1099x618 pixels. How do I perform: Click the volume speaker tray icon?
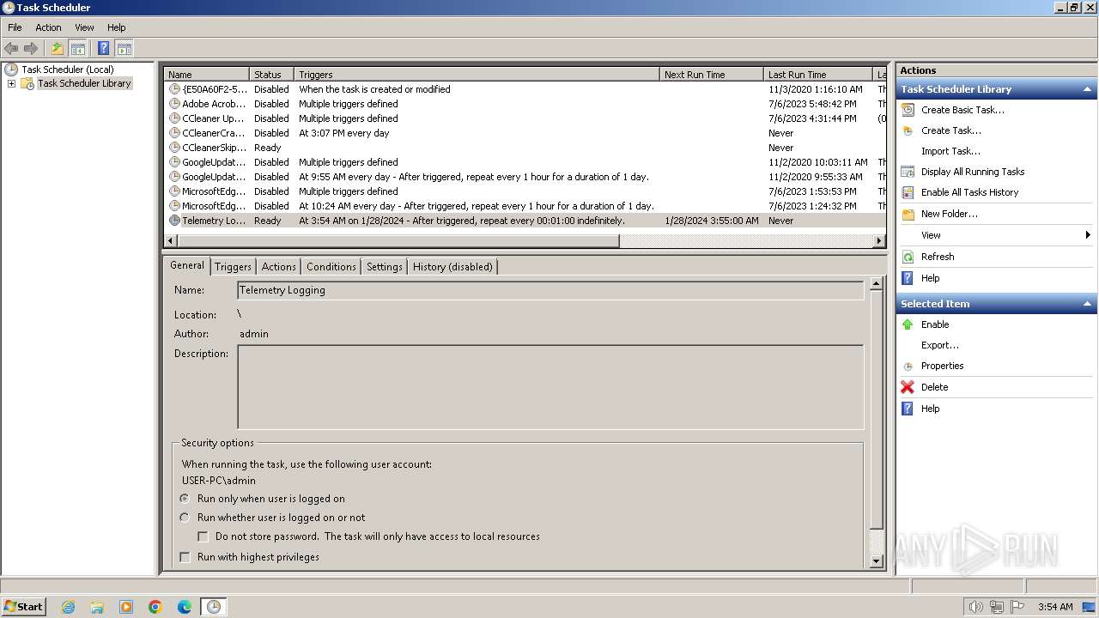pyautogui.click(x=975, y=607)
